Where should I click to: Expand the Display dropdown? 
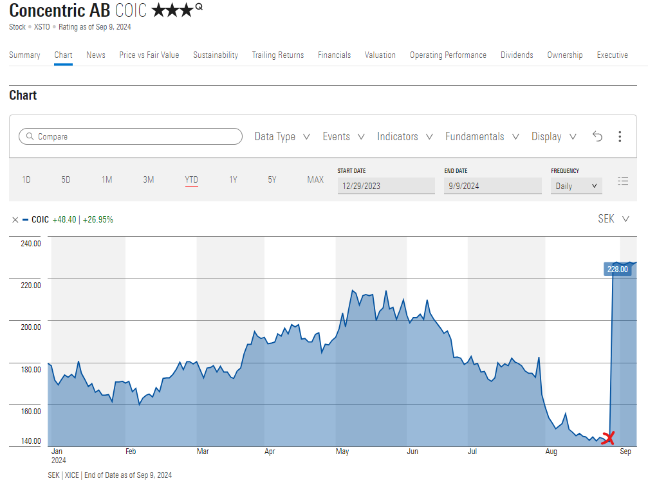click(554, 137)
